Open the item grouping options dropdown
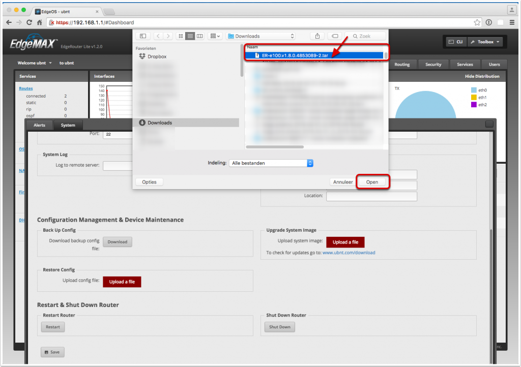The width and height of the screenshot is (521, 367). [x=215, y=36]
